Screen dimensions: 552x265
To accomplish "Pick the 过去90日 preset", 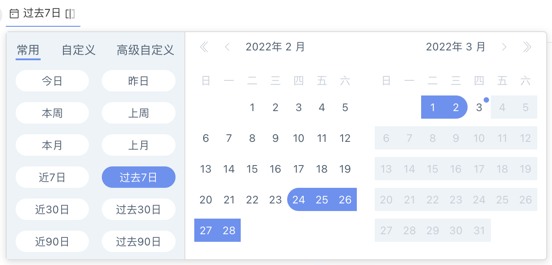I will [138, 242].
